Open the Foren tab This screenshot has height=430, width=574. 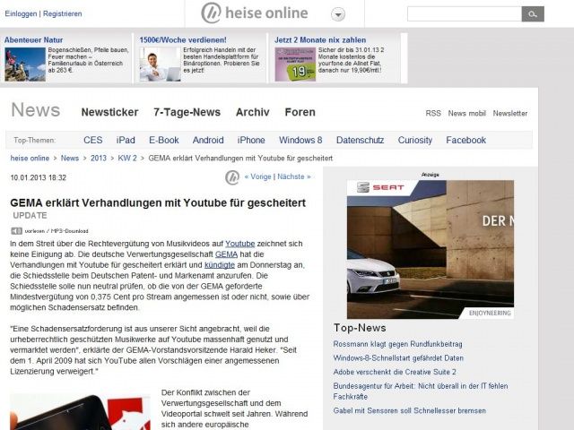pos(300,112)
